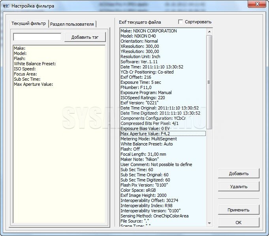Enable the Сортировать checkbox
This screenshot has height=236, width=269.
[x=181, y=22]
